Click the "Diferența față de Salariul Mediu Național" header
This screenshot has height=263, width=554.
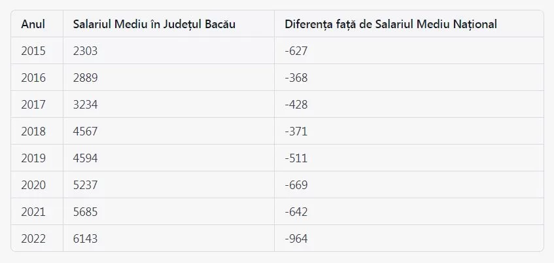(391, 24)
